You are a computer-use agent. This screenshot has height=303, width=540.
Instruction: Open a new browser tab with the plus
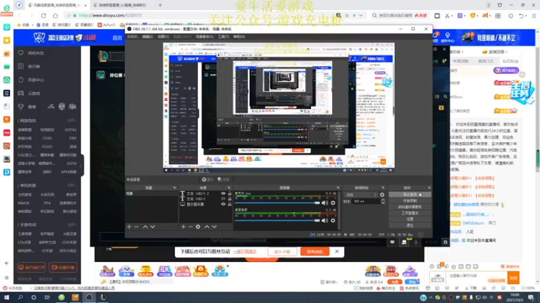(x=160, y=5)
